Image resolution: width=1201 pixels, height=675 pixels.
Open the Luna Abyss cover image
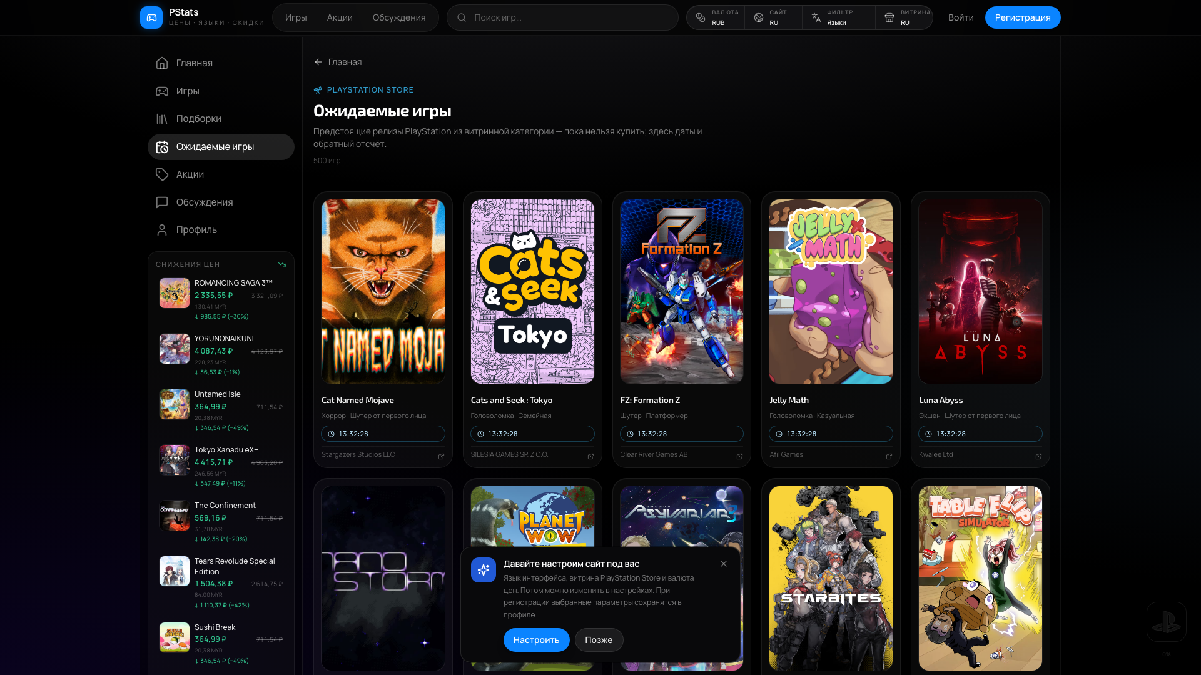click(x=980, y=291)
